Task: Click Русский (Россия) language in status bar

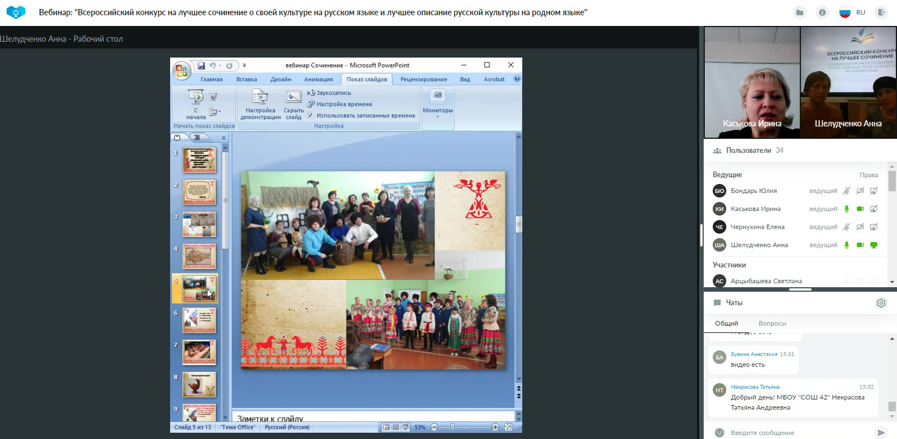Action: point(287,427)
